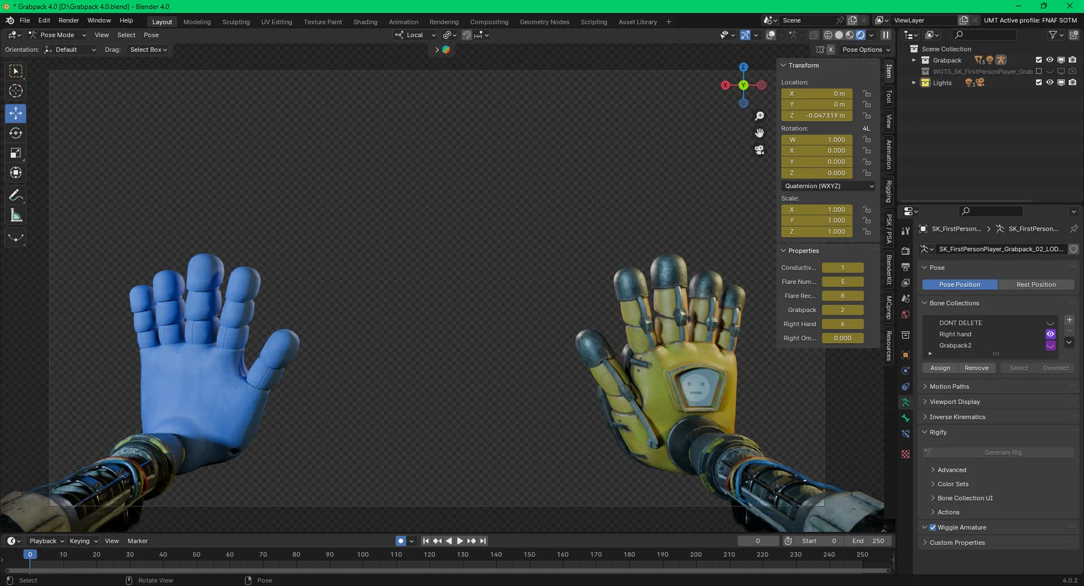
Task: Click the Location Z value field
Action: click(x=817, y=116)
